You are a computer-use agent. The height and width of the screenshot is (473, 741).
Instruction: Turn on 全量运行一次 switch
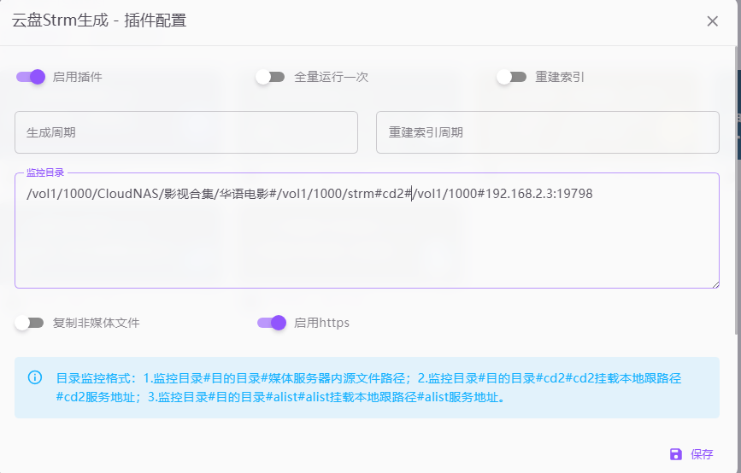coord(270,77)
